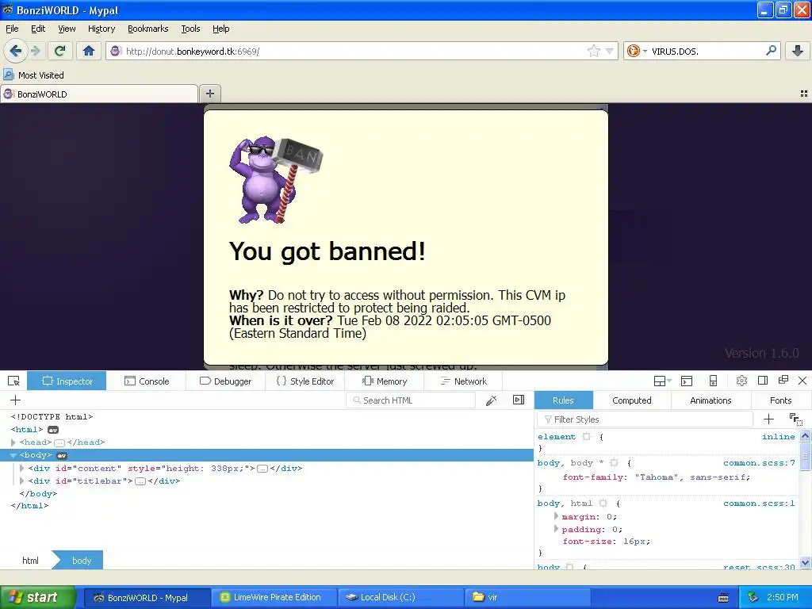Activate the element picker in devtools
The width and height of the screenshot is (812, 609).
[14, 381]
